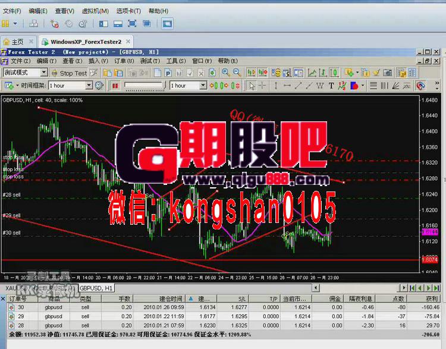
Task: Select the T text label tool
Action: [x=331, y=86]
